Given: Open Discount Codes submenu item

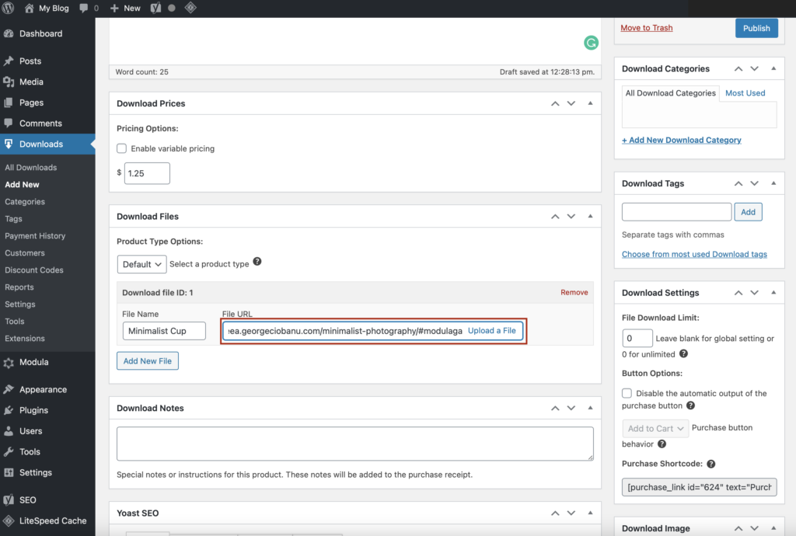Looking at the screenshot, I should click(34, 270).
